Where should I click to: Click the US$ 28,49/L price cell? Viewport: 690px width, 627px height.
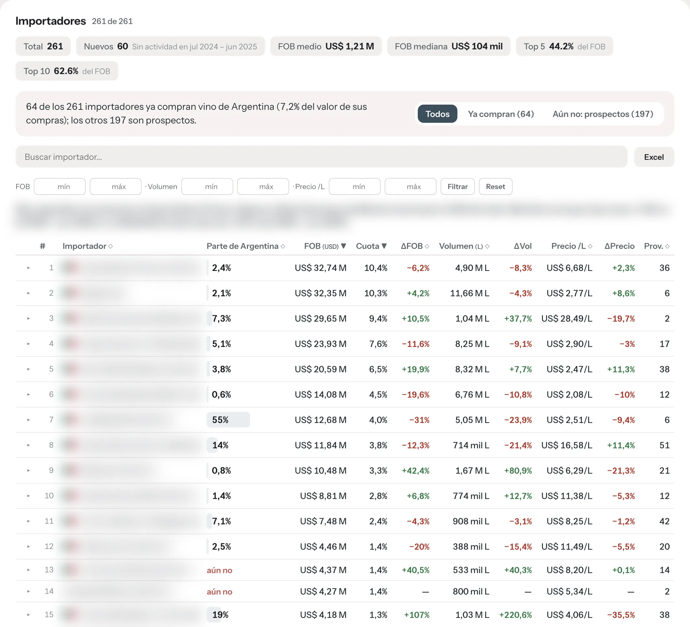[567, 319]
